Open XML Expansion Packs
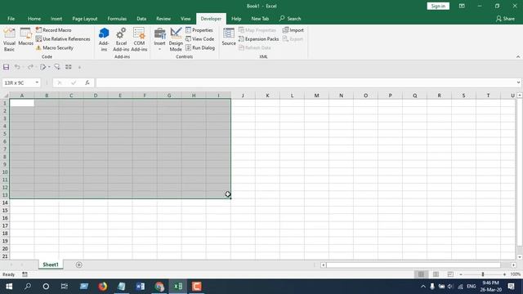 [x=258, y=39]
